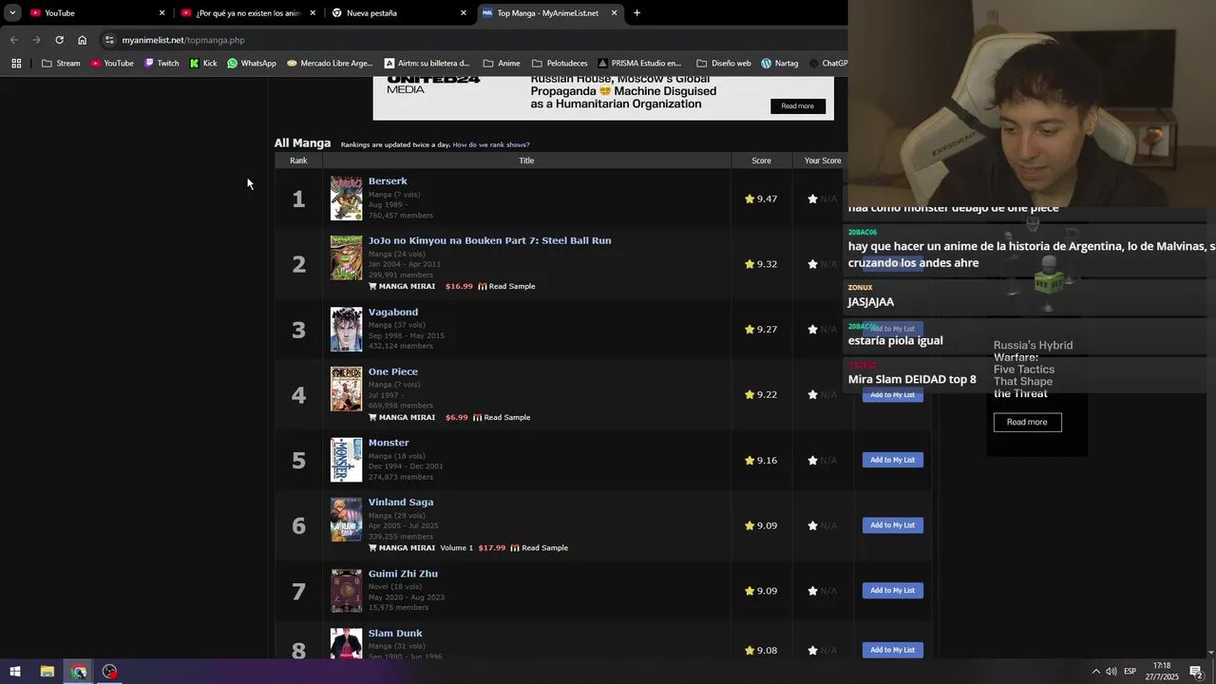Open the Guimi Zhi Zhu title link
1216x684 pixels.
[403, 573]
